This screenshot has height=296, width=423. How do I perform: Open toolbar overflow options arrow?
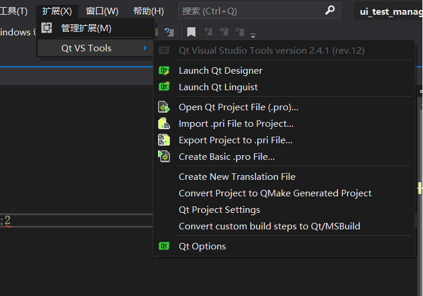[x=253, y=35]
